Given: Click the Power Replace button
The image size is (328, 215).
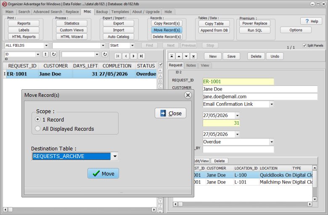Looking at the screenshot, I should 254,23.
